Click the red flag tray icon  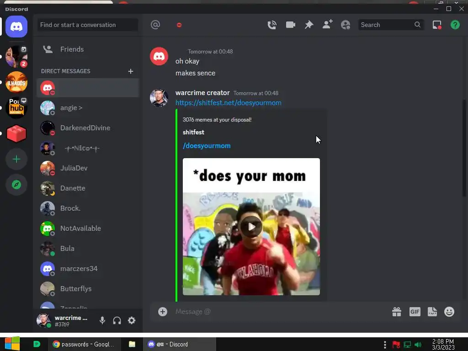(x=396, y=345)
